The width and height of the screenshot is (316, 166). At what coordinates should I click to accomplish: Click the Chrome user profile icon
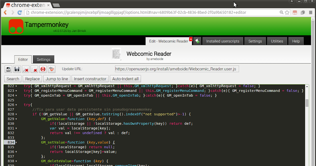tap(292, 1)
